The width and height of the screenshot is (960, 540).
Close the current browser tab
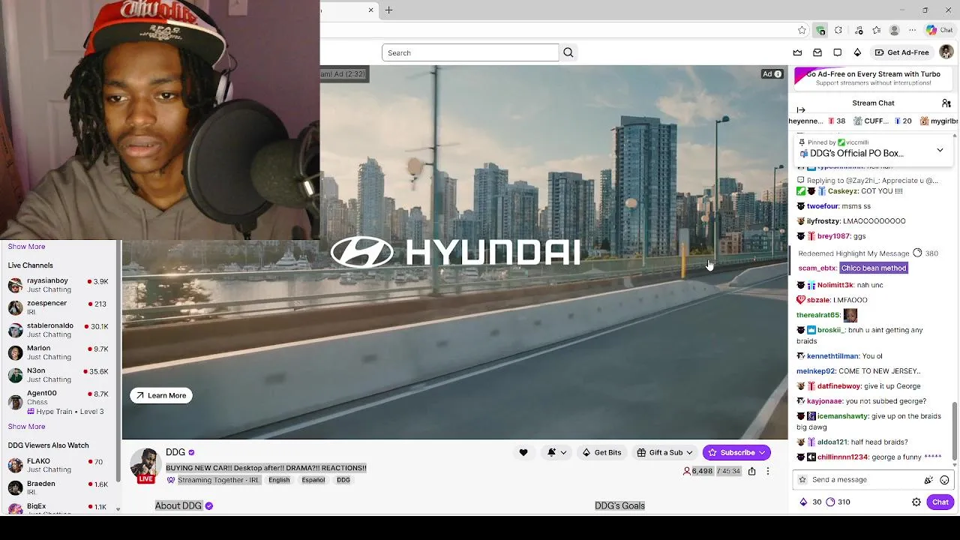370,10
